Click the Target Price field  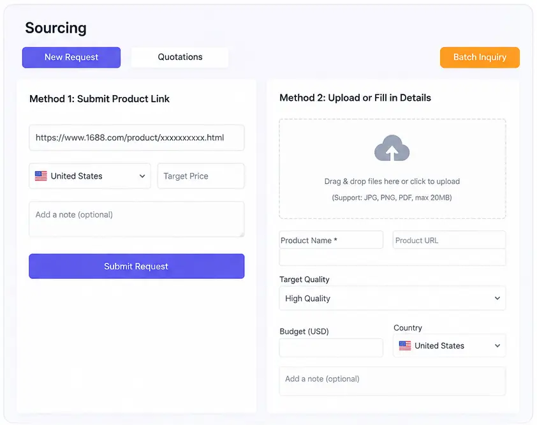click(201, 176)
